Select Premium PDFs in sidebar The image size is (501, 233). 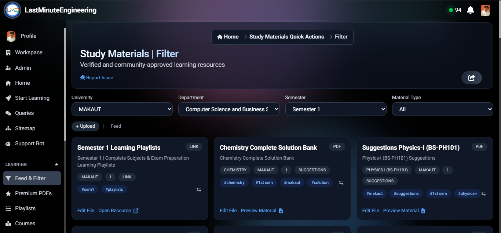(x=33, y=193)
